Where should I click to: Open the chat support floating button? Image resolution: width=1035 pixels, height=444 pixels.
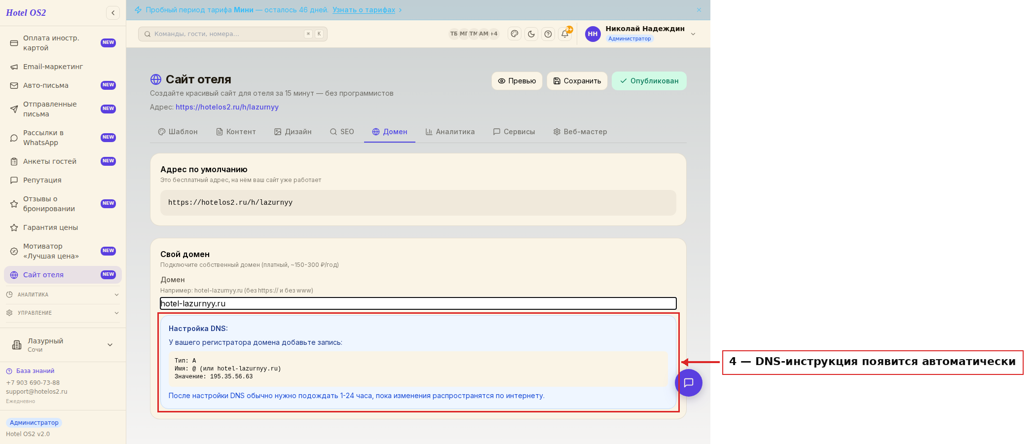(689, 383)
